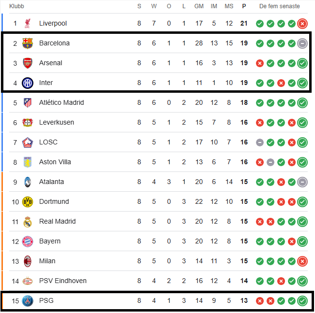Open the Leverkusen team link
This screenshot has height=313, width=315.
(57, 122)
